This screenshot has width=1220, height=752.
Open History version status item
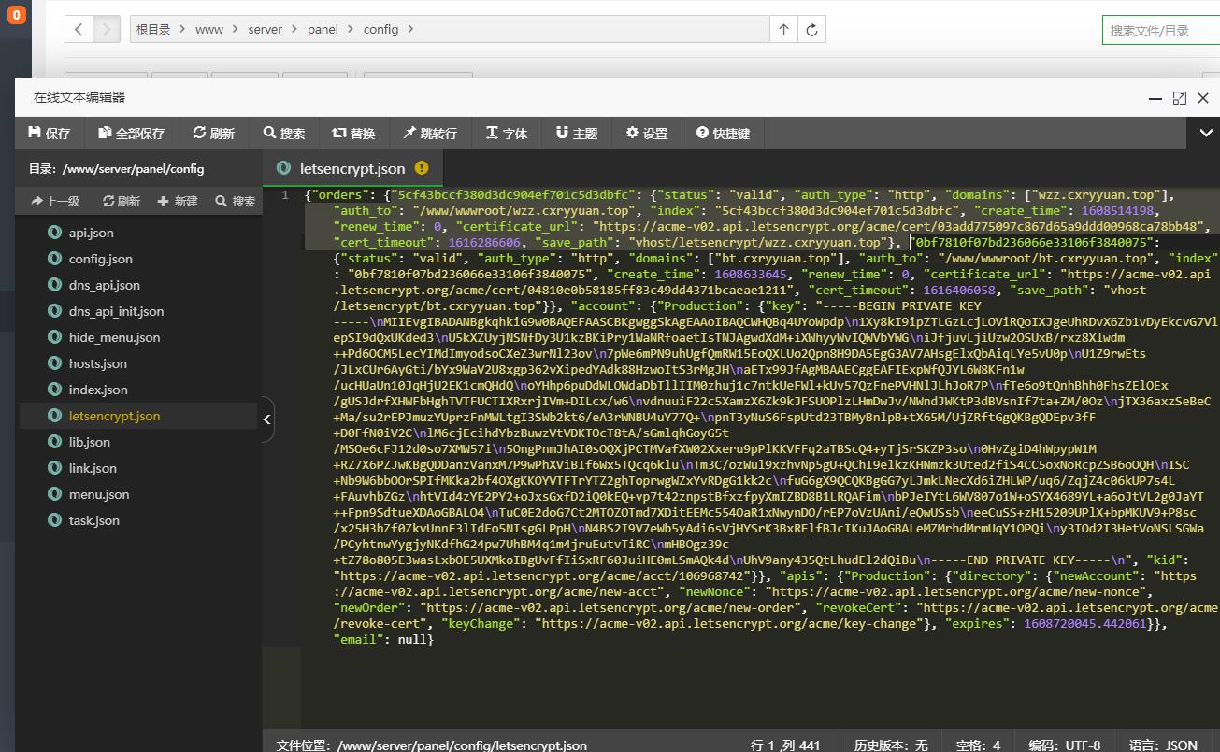[x=891, y=745]
